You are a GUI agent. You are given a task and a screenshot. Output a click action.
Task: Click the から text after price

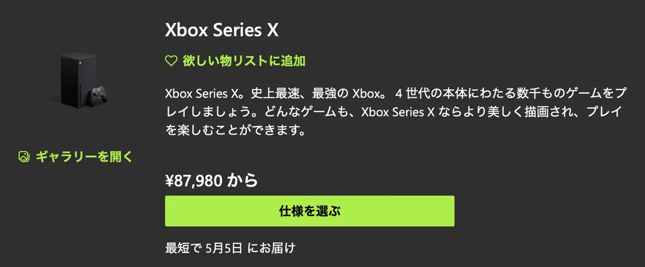pyautogui.click(x=242, y=181)
